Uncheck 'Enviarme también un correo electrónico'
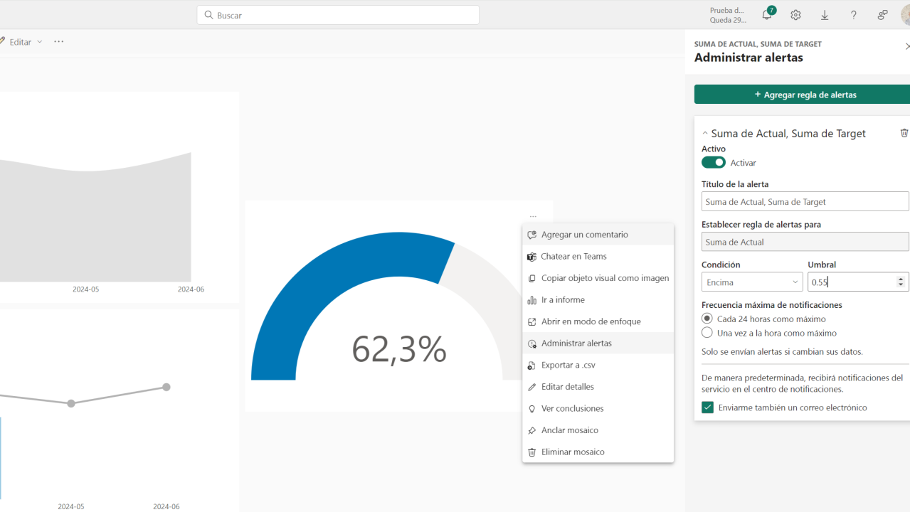910x512 pixels. 707,407
